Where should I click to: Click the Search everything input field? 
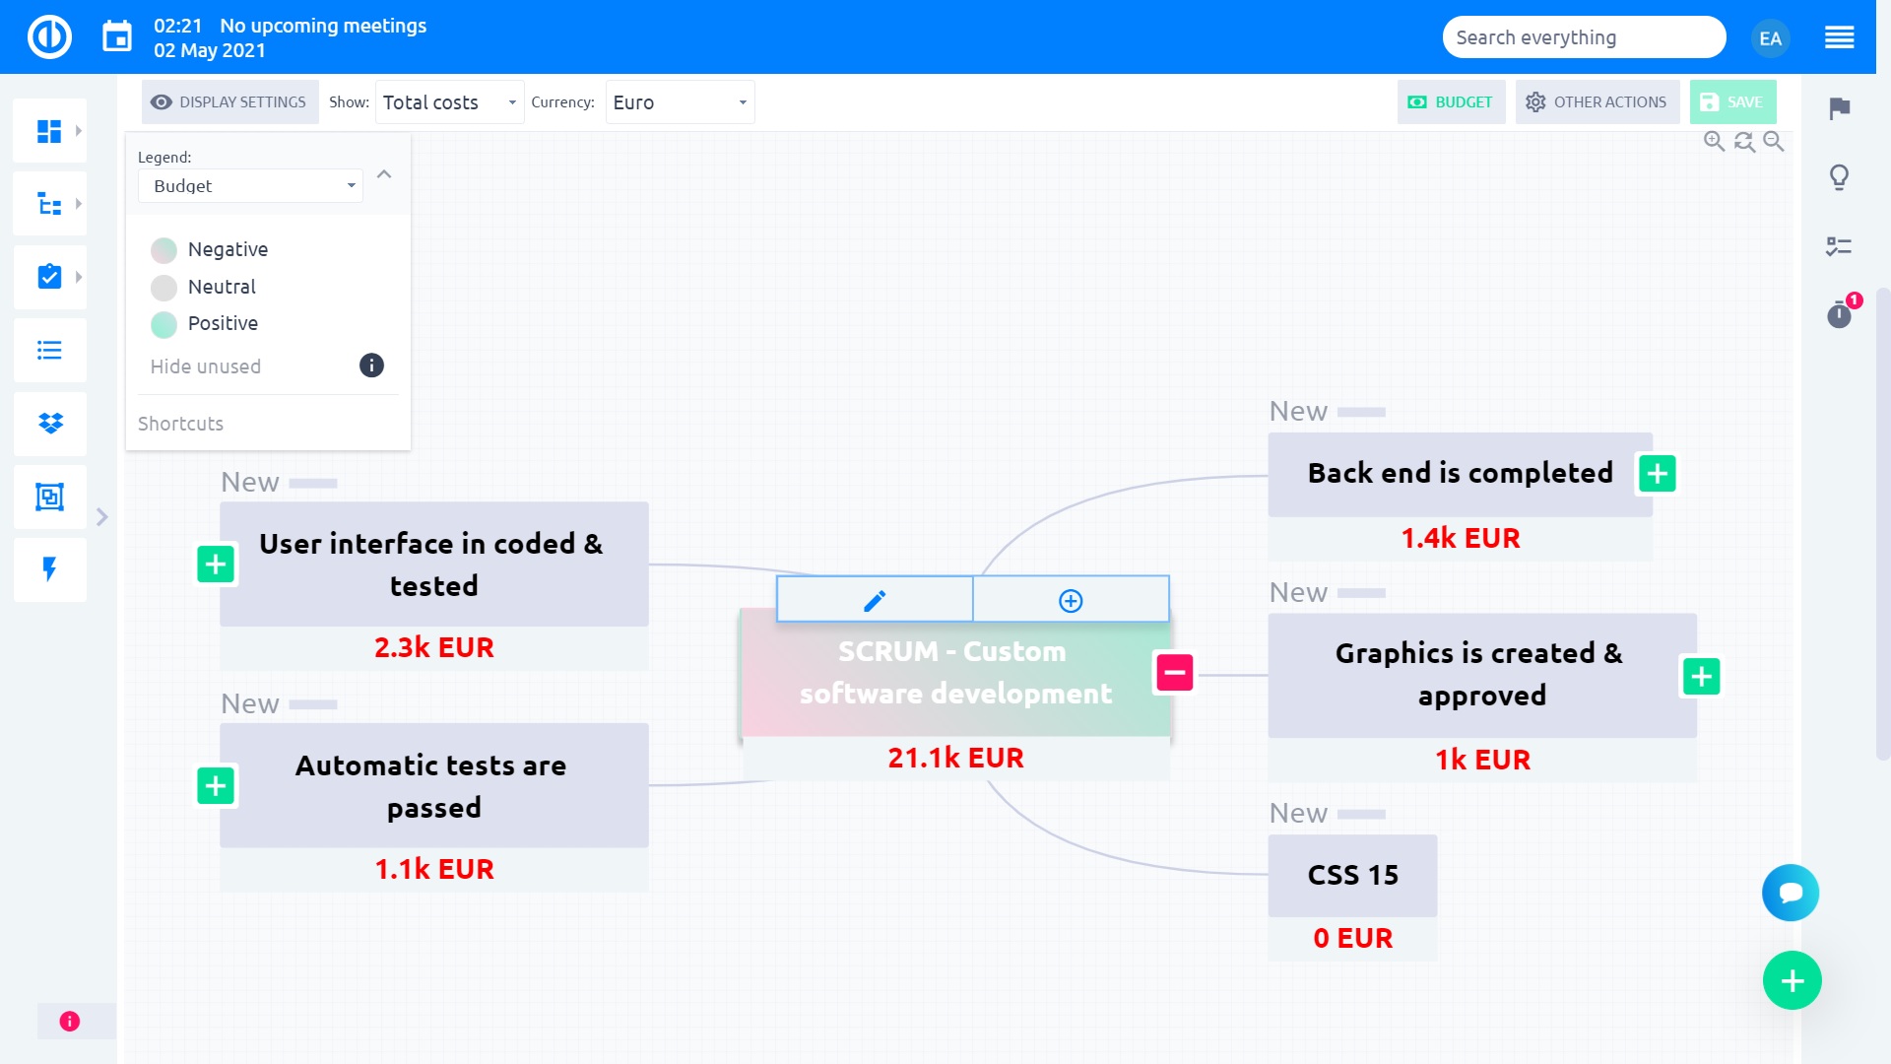1583,36
